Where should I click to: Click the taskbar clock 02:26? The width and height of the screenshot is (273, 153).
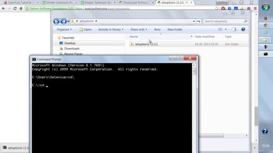point(266,145)
